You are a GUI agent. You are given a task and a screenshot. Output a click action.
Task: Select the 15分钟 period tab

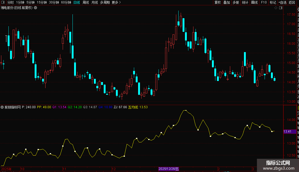(42, 2)
